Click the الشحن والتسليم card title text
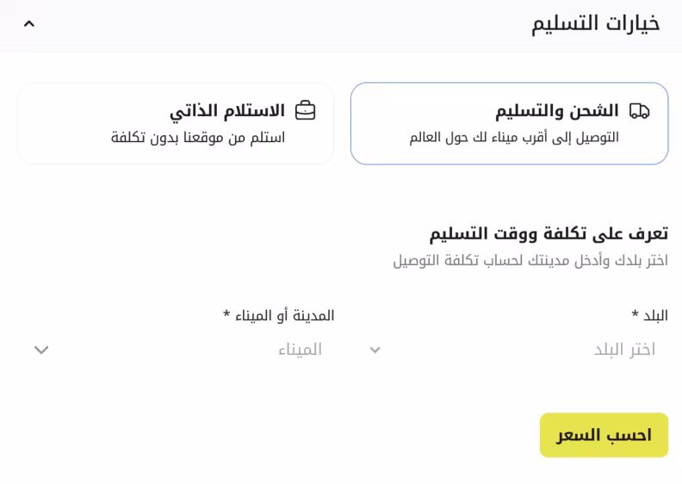The height and width of the screenshot is (484, 682). pos(556,111)
